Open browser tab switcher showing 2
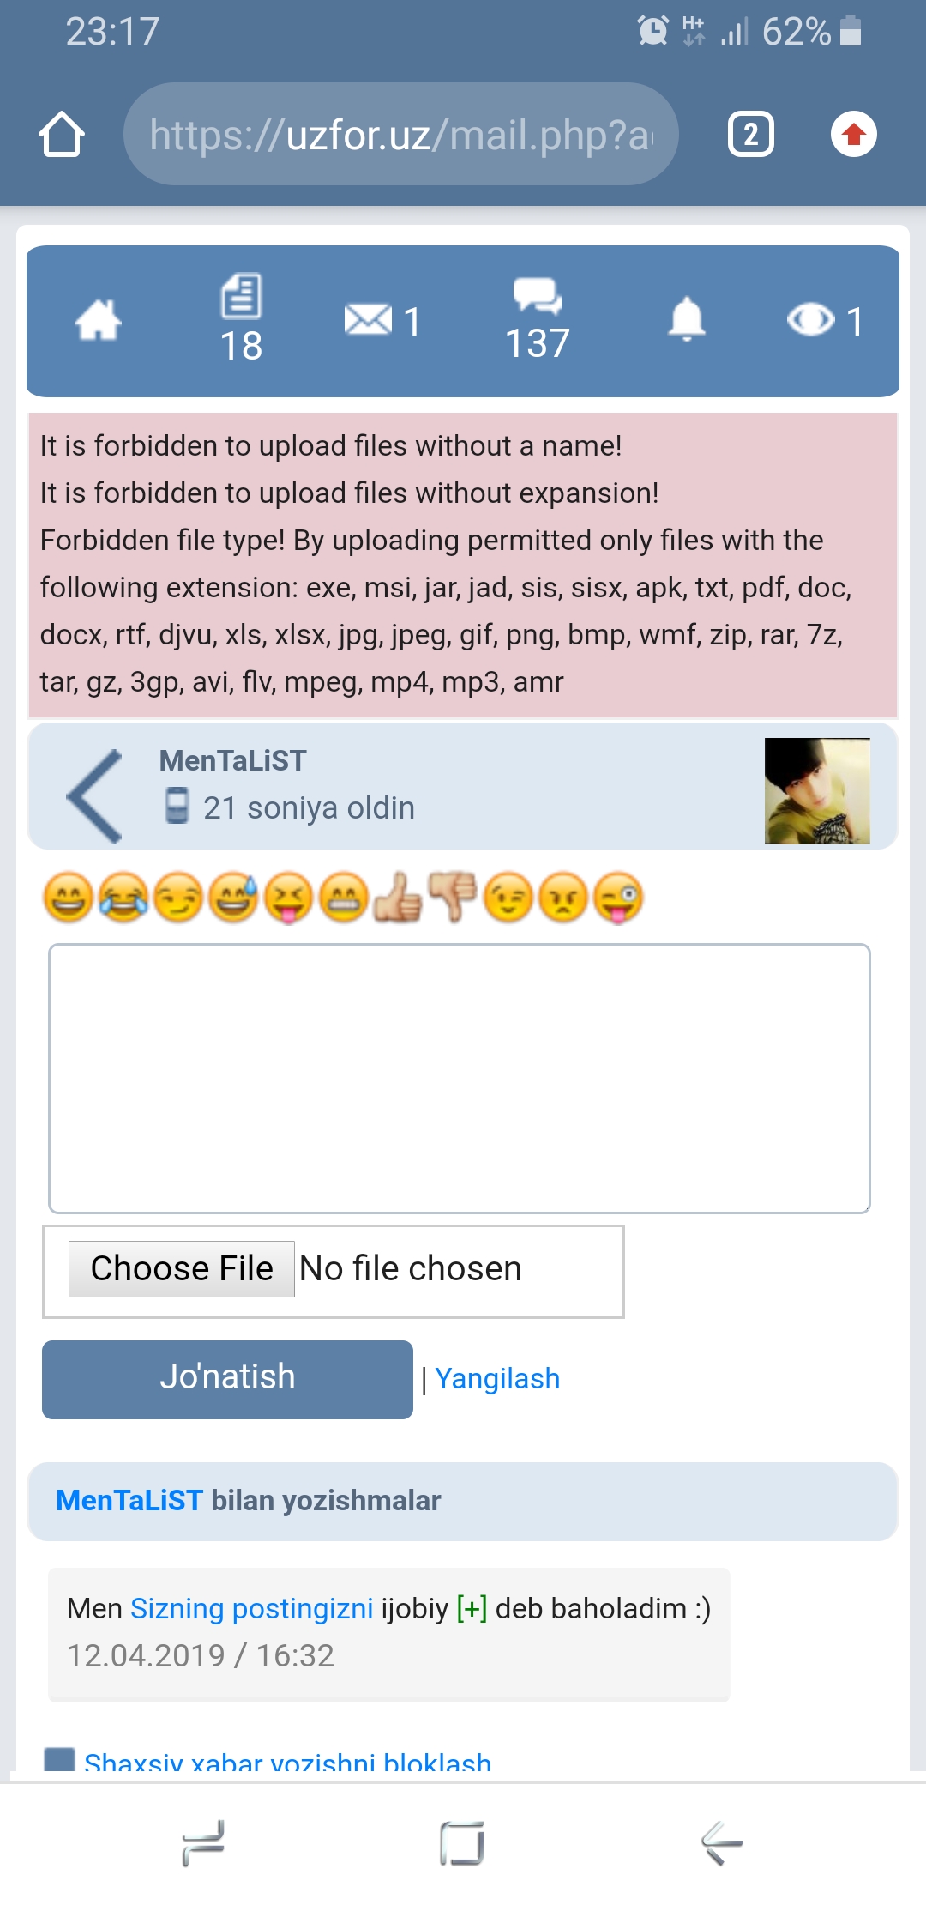The image size is (926, 1905). 750,135
